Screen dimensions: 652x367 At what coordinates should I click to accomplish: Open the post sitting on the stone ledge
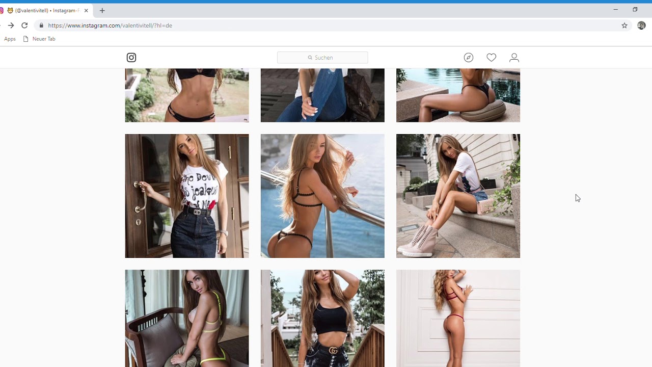pos(458,196)
